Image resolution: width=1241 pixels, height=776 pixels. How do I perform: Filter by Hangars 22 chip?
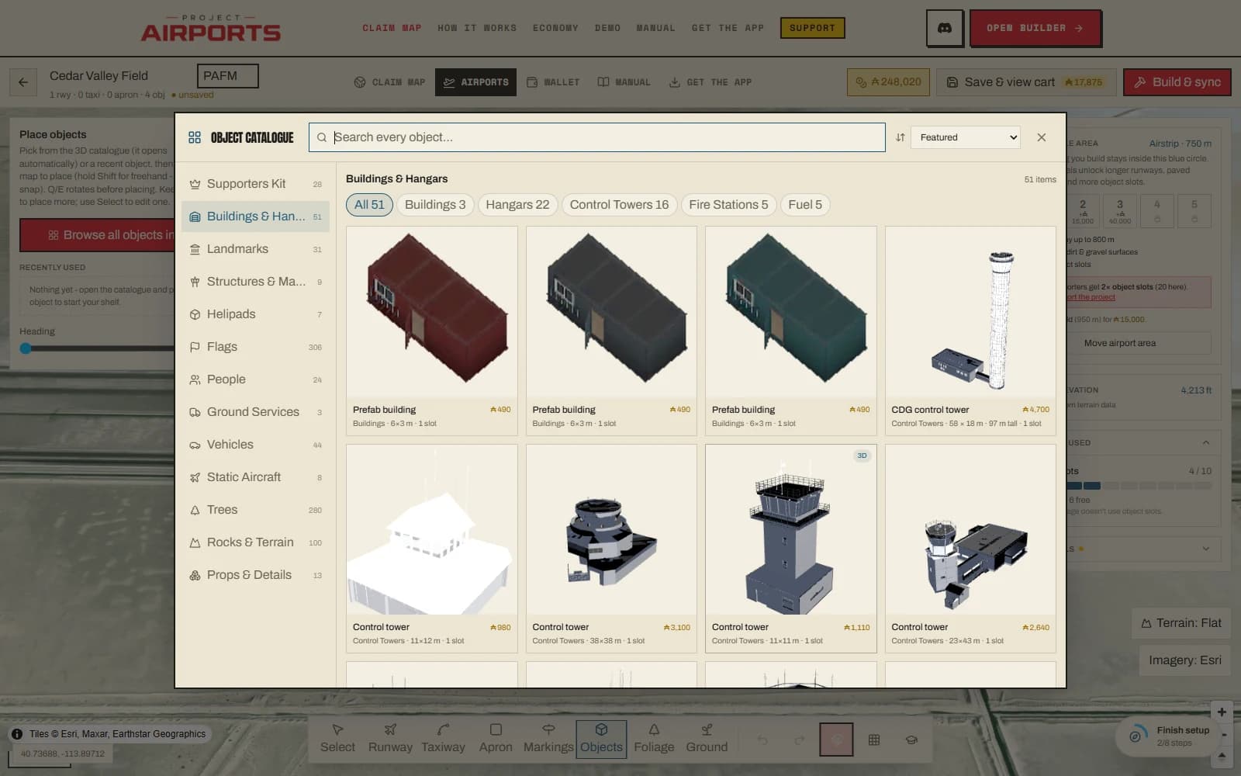[517, 205]
